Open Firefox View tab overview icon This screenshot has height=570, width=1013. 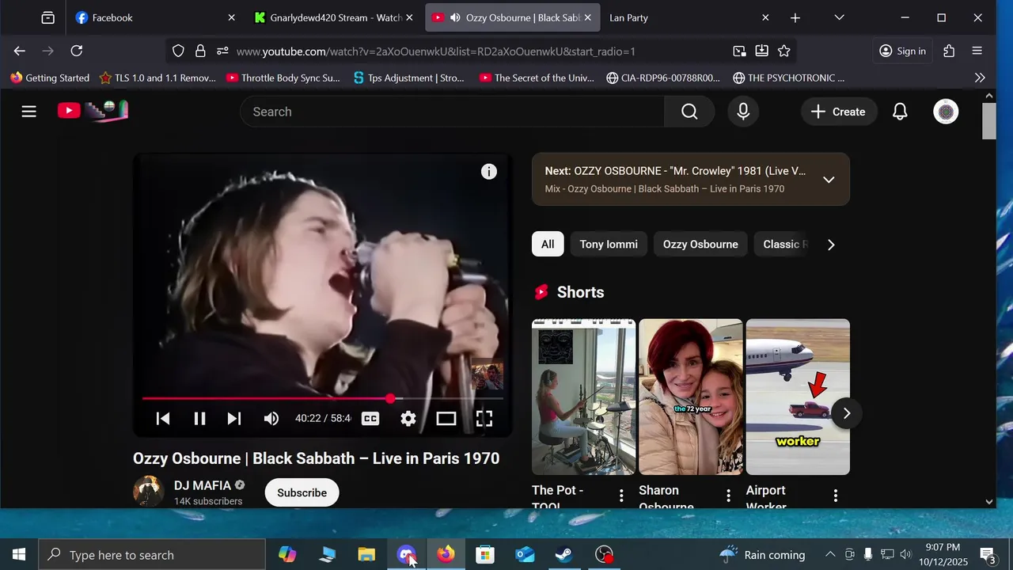48,17
